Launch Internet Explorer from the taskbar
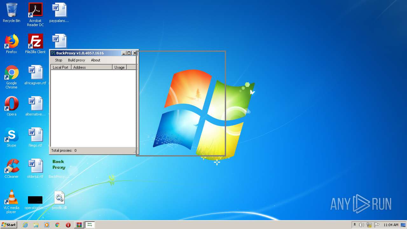The image size is (407, 229). tap(25, 225)
